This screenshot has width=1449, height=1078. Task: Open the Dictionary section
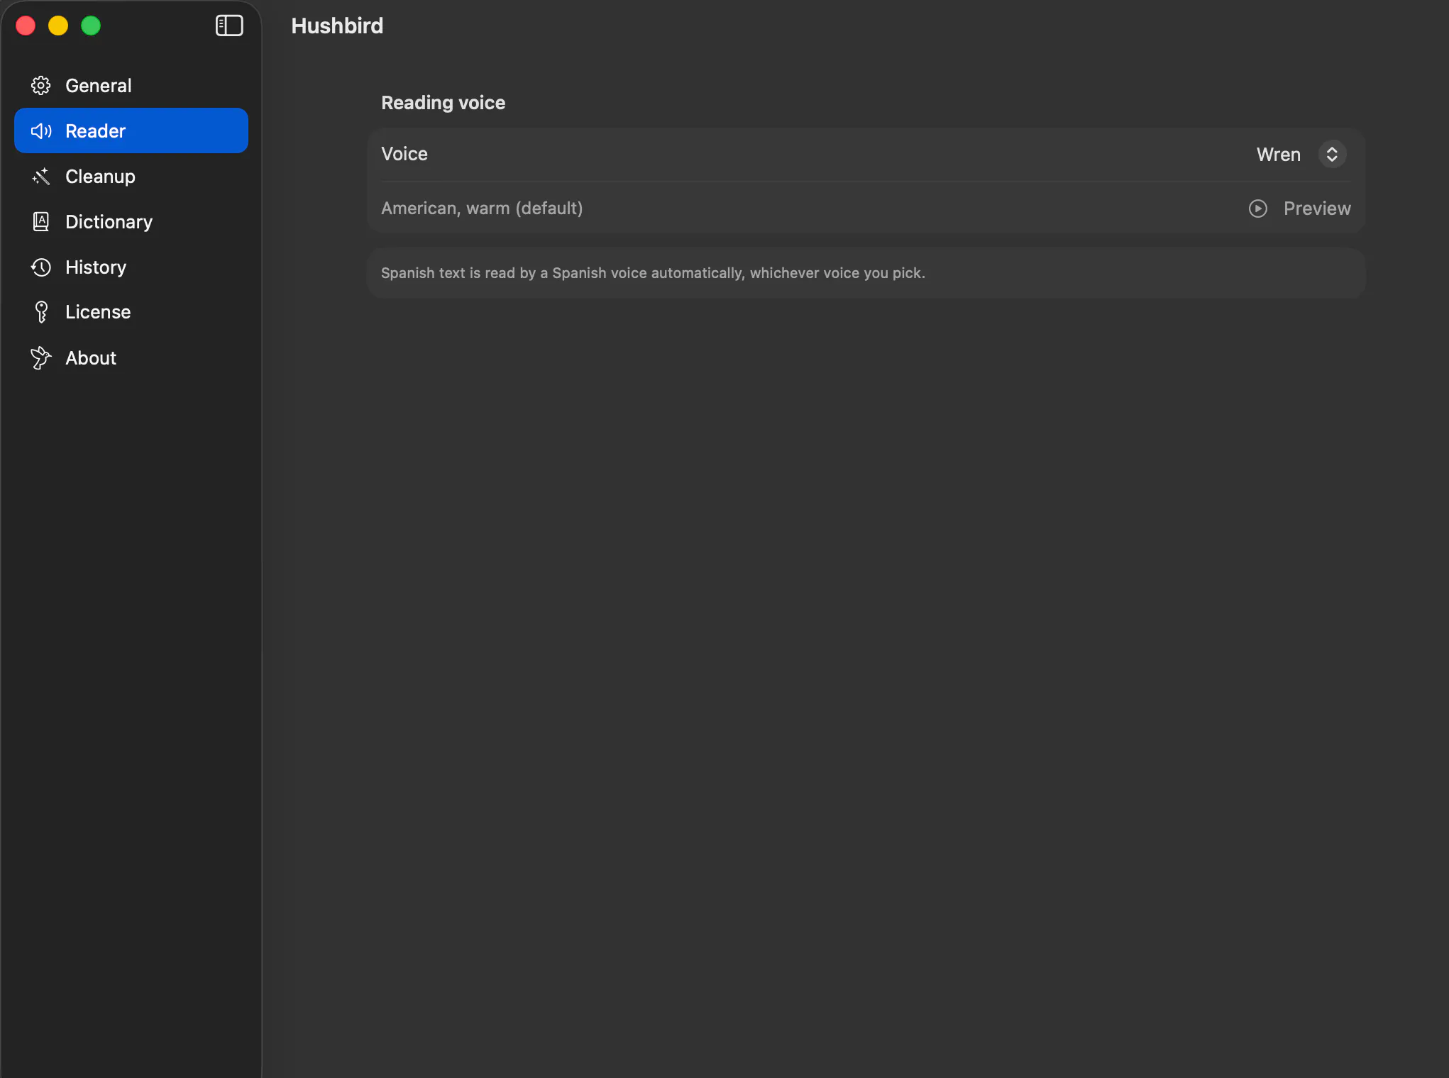coord(131,222)
